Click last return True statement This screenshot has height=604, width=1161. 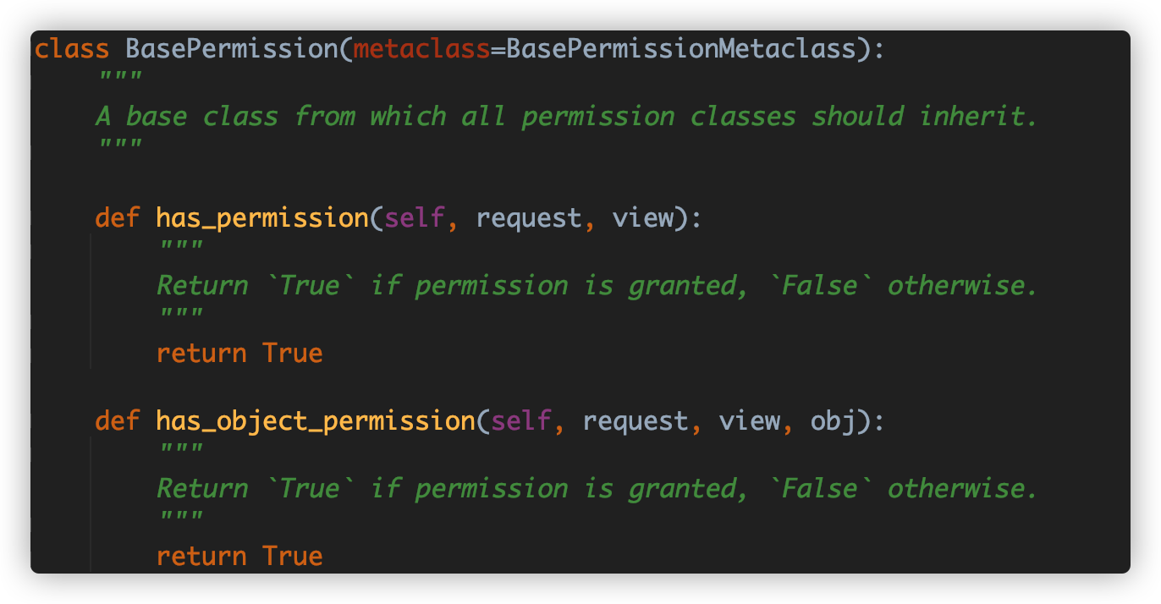coord(239,556)
